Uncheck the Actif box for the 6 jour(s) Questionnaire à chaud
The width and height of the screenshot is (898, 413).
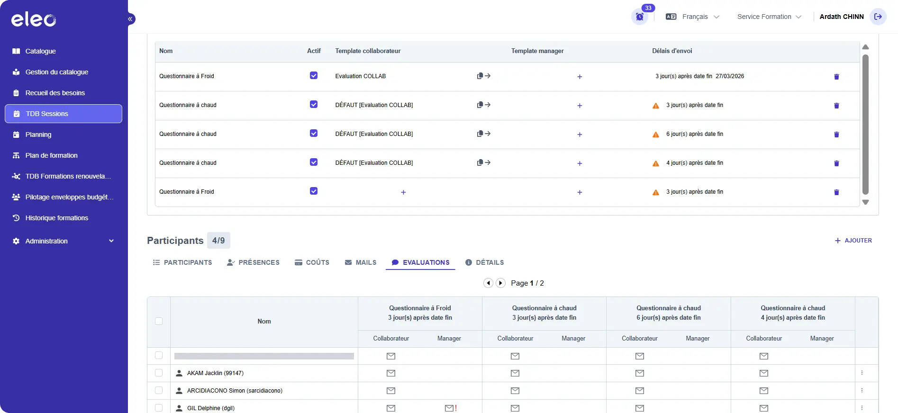314,133
